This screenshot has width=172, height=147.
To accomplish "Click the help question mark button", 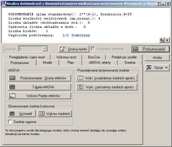I will tap(159, 4).
